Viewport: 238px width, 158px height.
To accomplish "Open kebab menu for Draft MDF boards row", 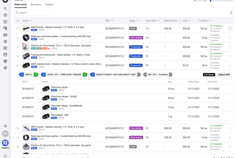I will (x=230, y=28).
